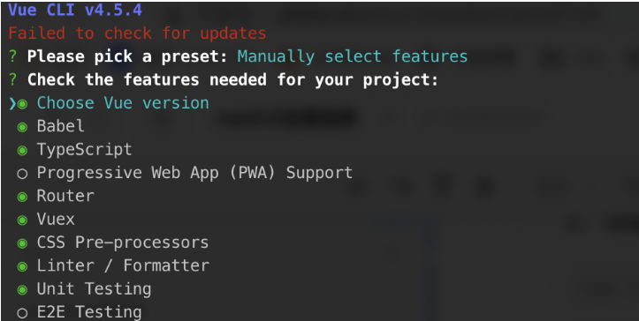The image size is (639, 321).
Task: Select the Progressive Web App (PWA) Support label
Action: coord(194,173)
